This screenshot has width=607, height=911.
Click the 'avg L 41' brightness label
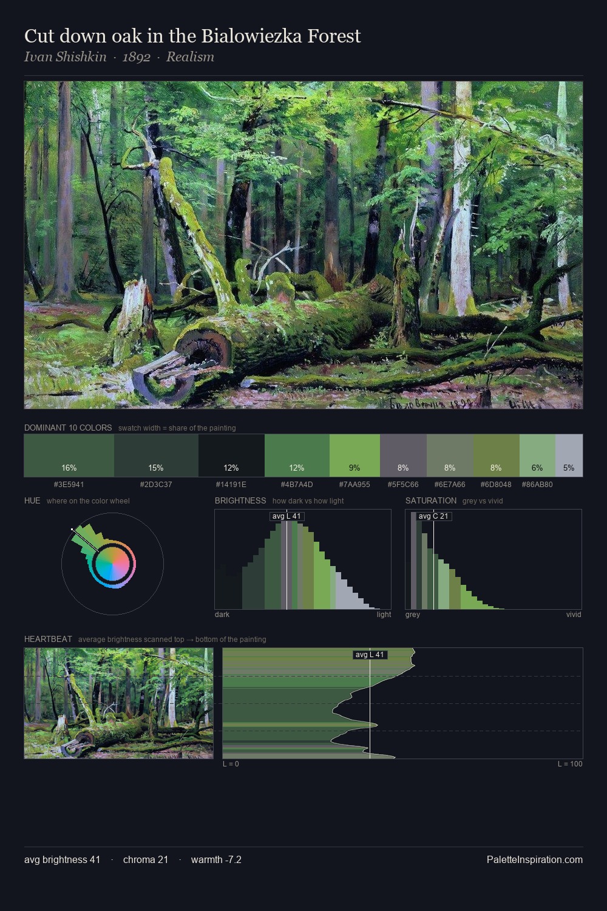click(x=287, y=516)
